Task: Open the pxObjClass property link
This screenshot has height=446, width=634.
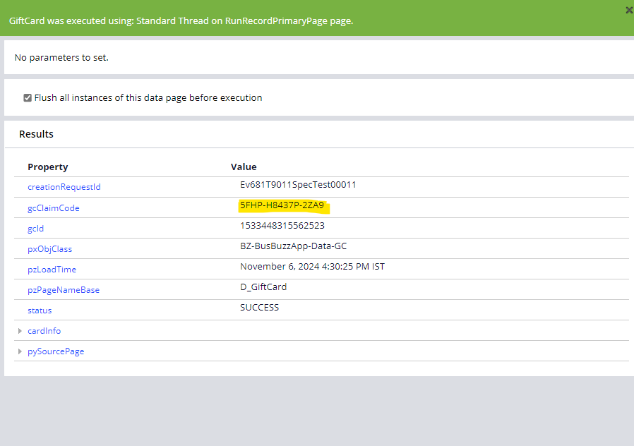Action: tap(49, 248)
